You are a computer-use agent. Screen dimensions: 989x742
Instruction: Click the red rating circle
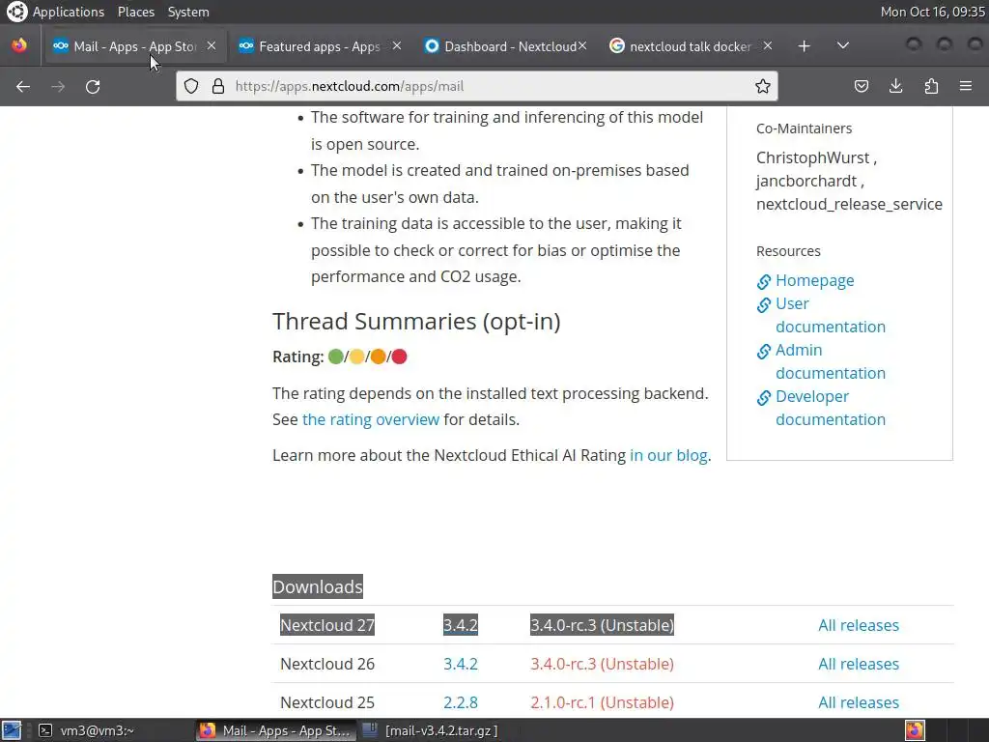coord(399,357)
